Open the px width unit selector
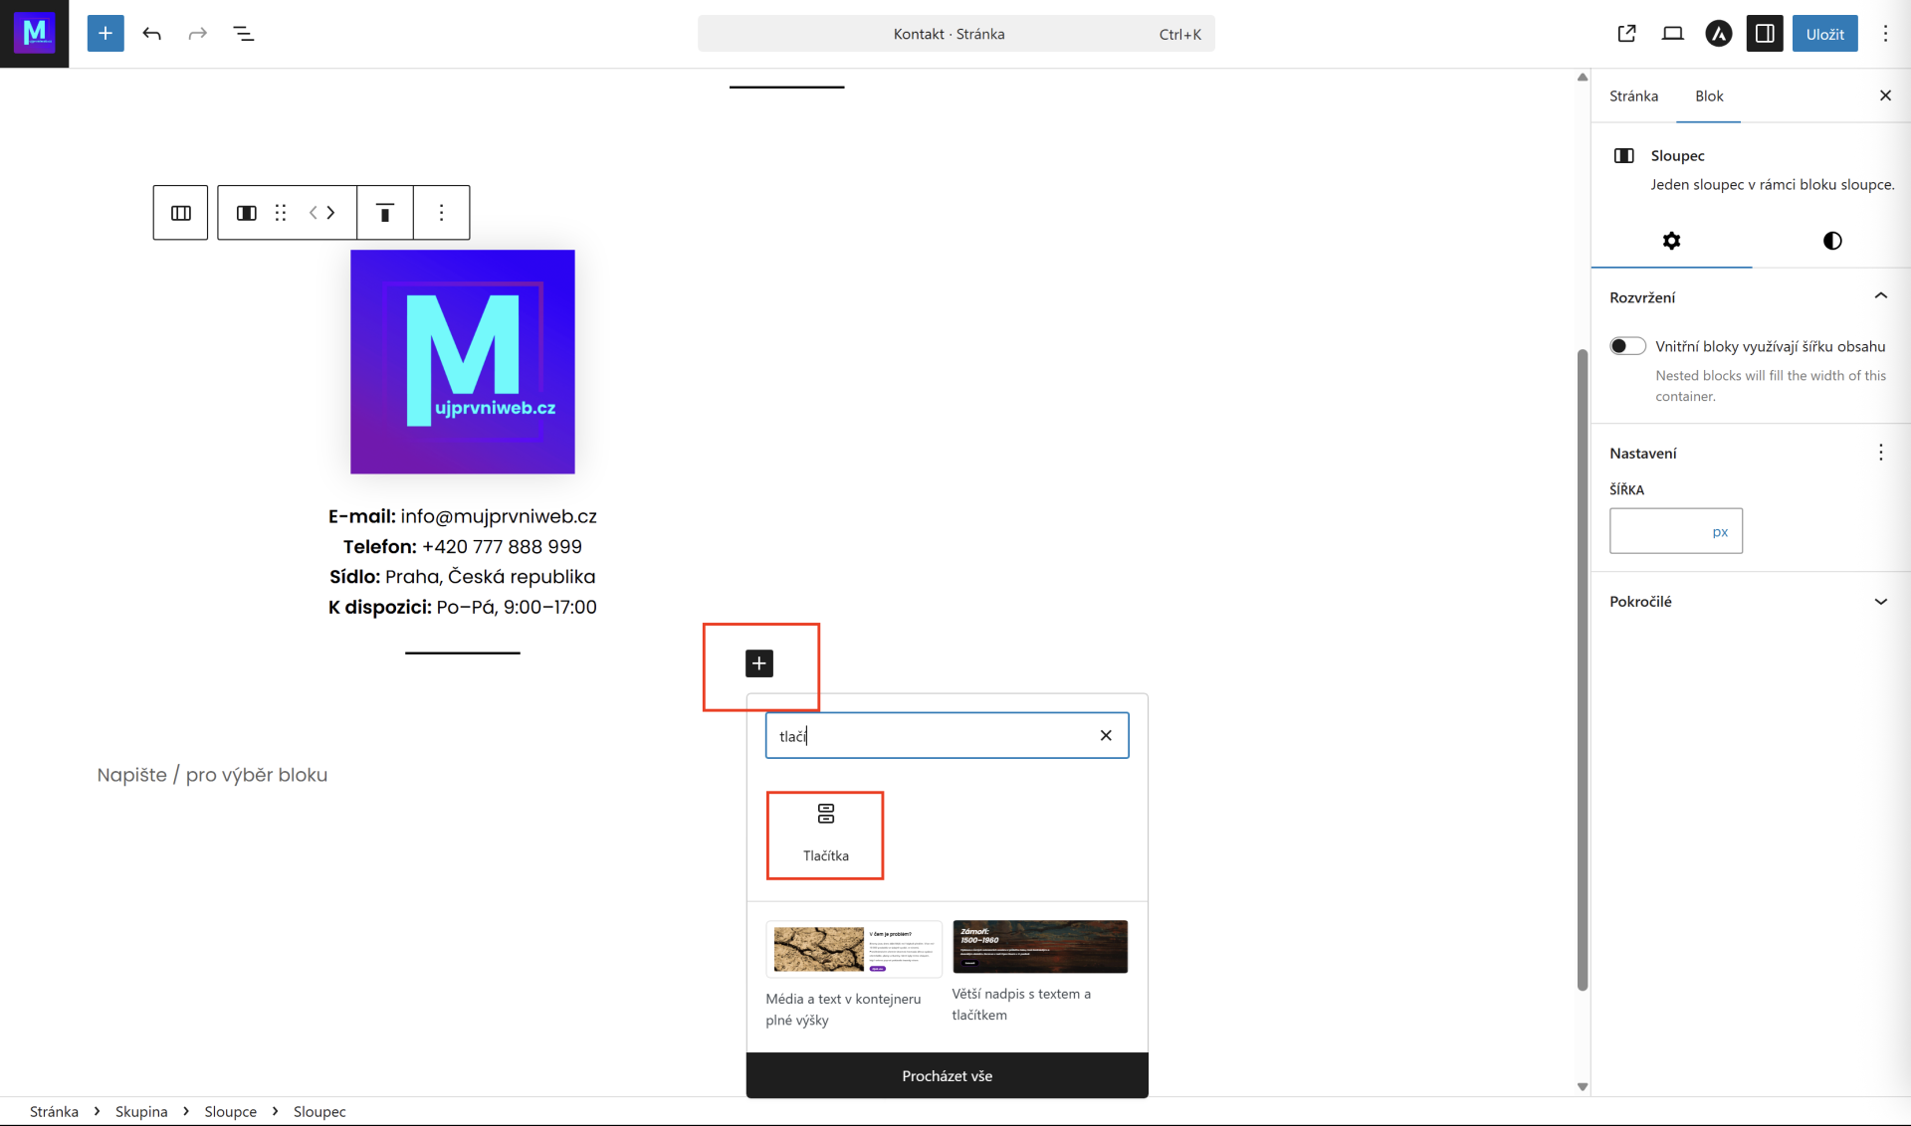This screenshot has width=1911, height=1126. tap(1720, 532)
